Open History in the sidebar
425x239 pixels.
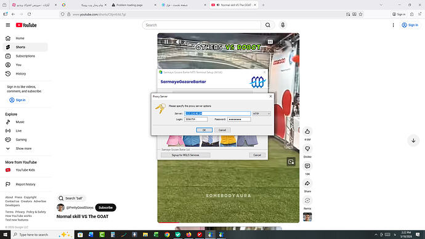25,74
